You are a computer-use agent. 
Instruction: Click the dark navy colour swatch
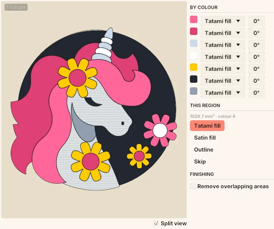[194, 79]
